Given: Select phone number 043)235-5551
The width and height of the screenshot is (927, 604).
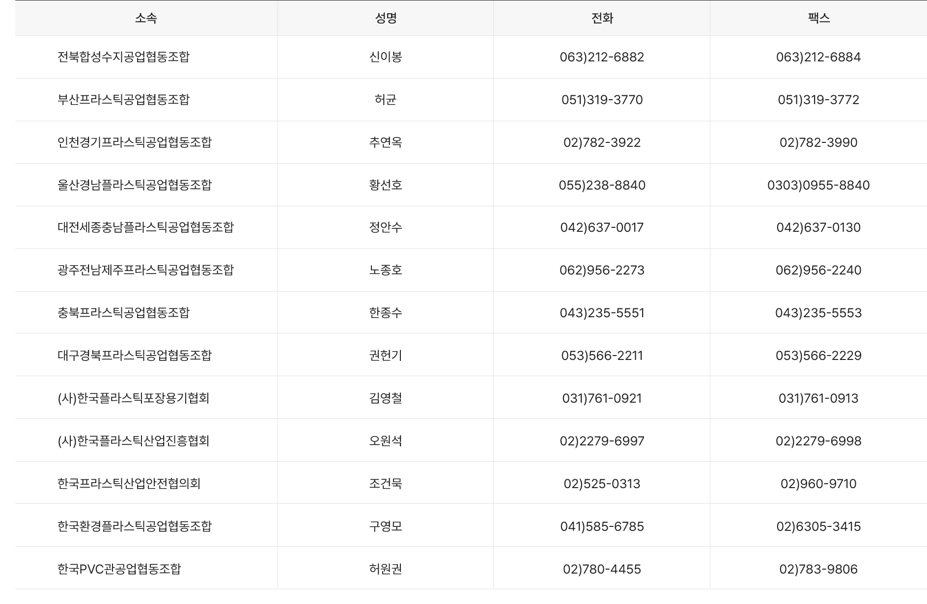Looking at the screenshot, I should tap(602, 313).
